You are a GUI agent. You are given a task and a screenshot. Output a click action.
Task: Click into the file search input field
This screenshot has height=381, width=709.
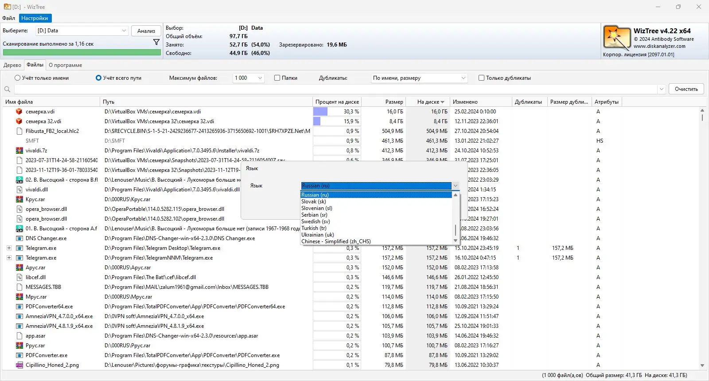tap(336, 89)
